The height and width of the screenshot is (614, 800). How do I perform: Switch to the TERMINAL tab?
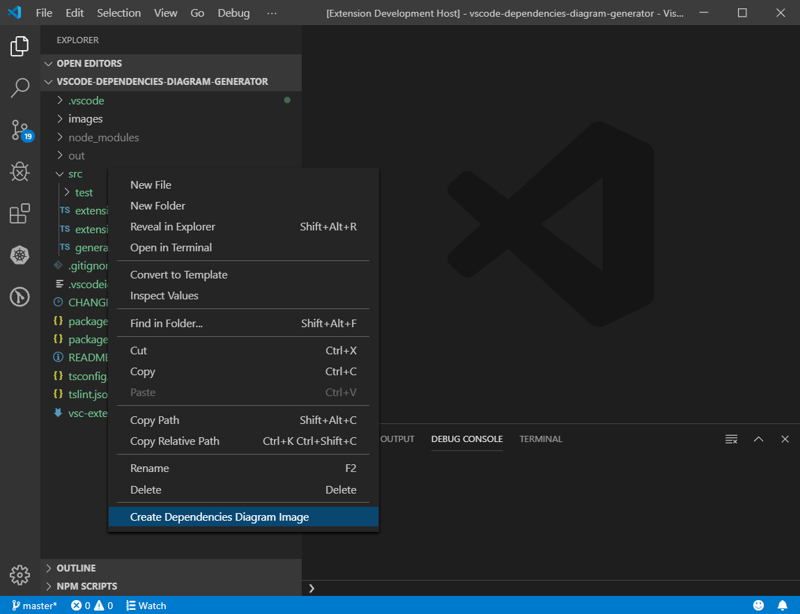[x=541, y=439]
